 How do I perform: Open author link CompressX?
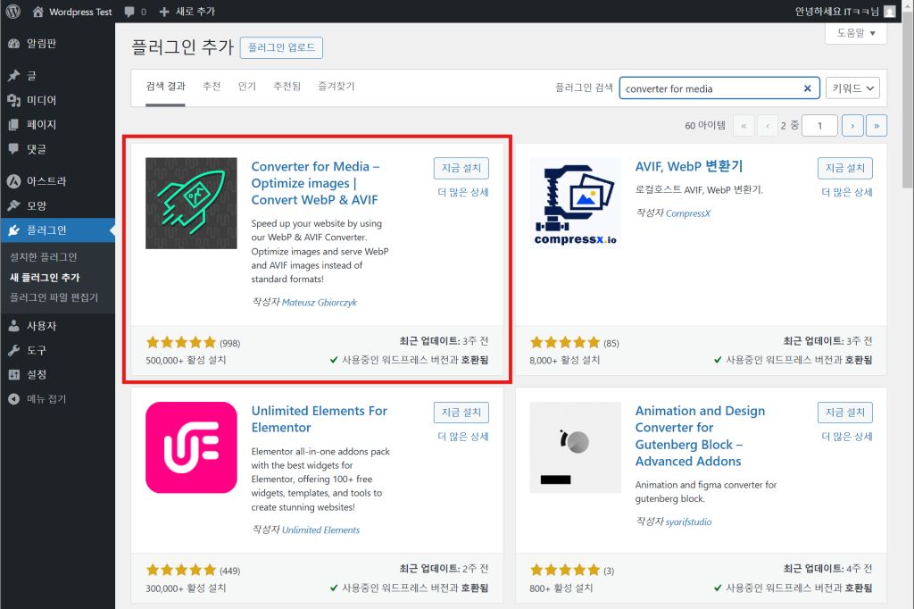(688, 213)
